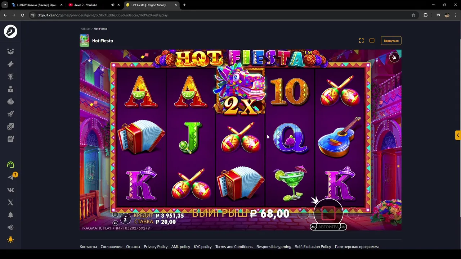The height and width of the screenshot is (259, 461).
Task: Click the Dragon Money dragon logo
Action: (x=10, y=31)
